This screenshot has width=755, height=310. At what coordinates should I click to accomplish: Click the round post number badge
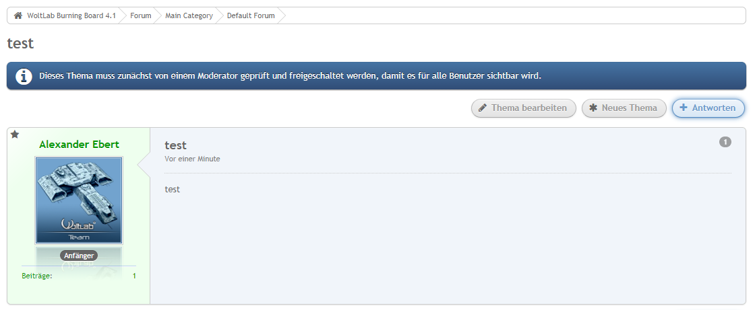click(x=725, y=142)
